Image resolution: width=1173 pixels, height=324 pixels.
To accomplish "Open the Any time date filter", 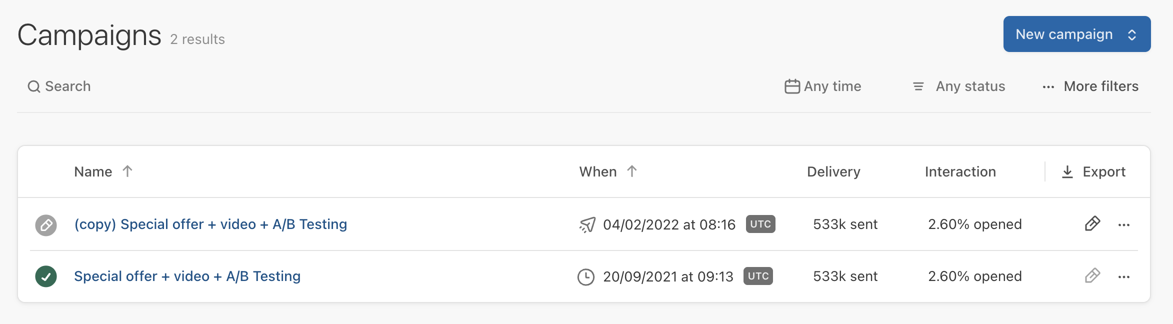I will [823, 86].
